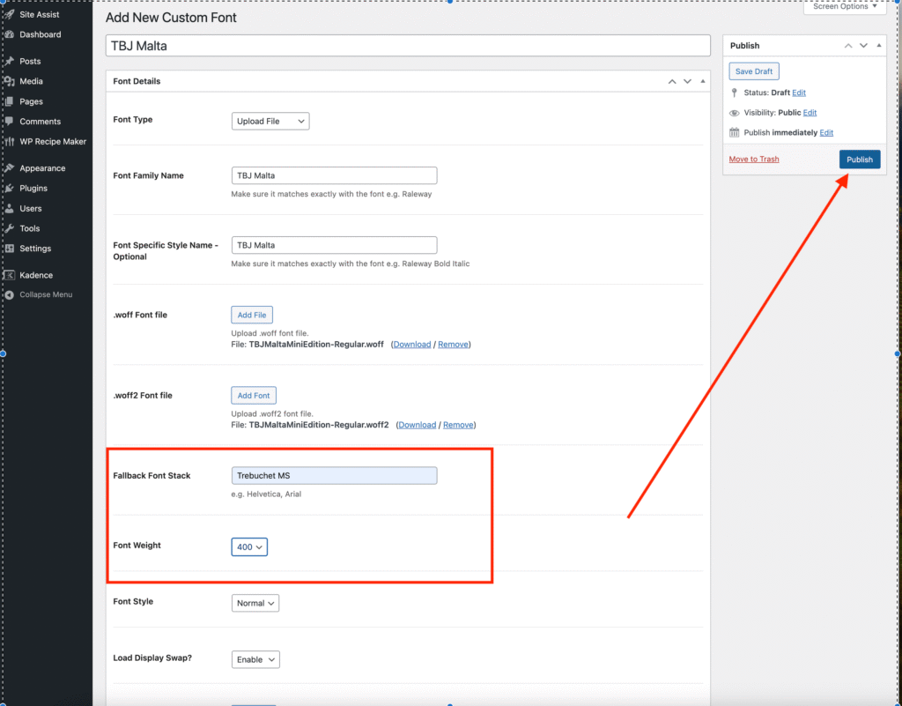The height and width of the screenshot is (706, 902).
Task: Open the Load Display Swap dropdown
Action: tap(255, 659)
